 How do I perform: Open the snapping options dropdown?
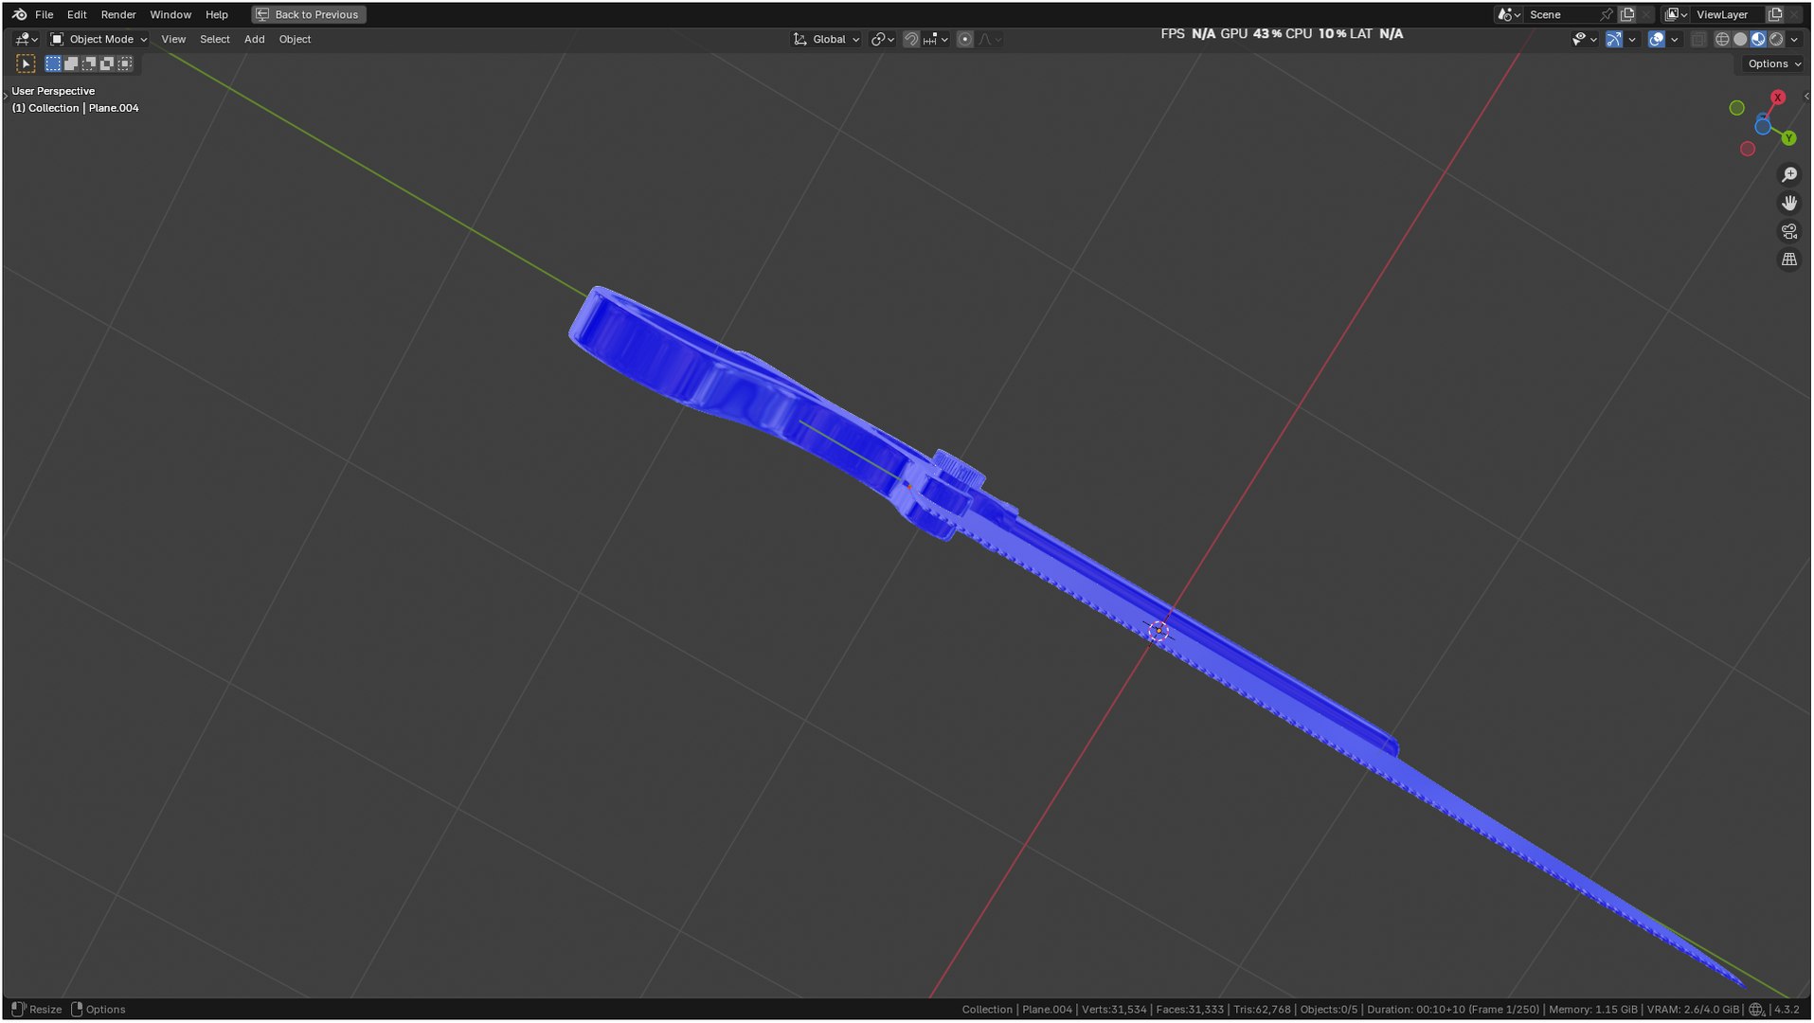coord(936,39)
